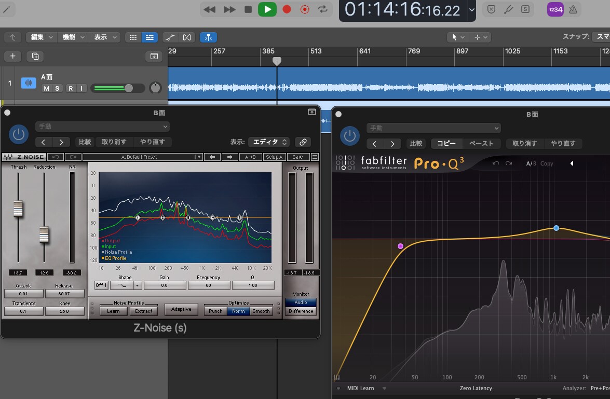Image resolution: width=610 pixels, height=399 pixels.
Task: Solo the A面 track
Action: (57, 88)
